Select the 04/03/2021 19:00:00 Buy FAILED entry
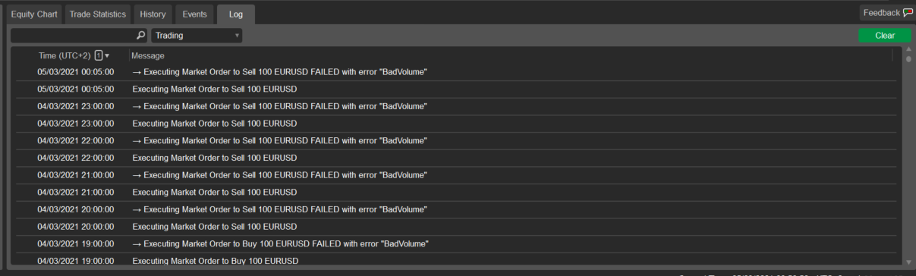The height and width of the screenshot is (276, 916). (453, 244)
